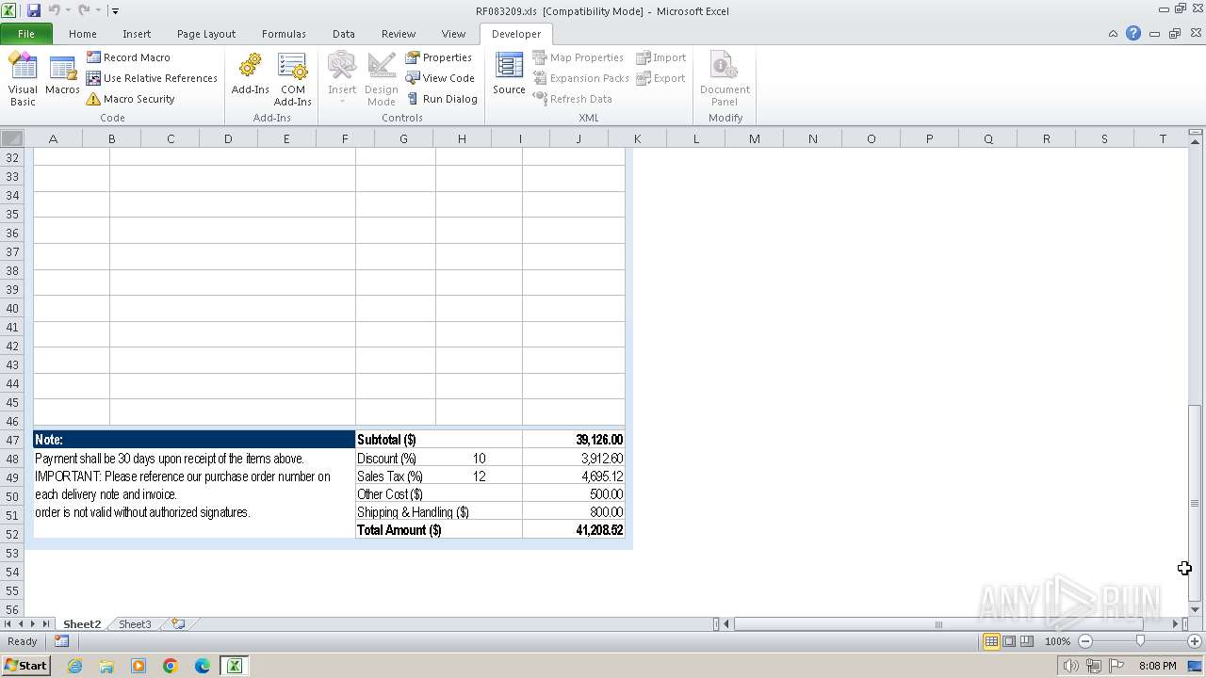
Task: Switch to Normal view
Action: 991,641
